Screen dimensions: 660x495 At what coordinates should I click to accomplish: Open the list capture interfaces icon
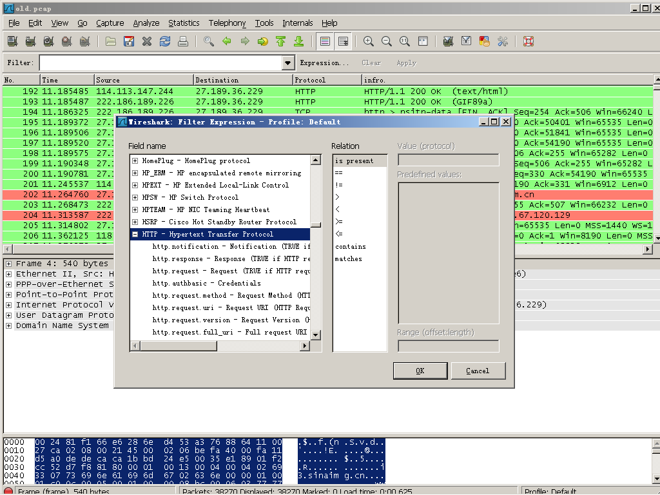point(13,41)
